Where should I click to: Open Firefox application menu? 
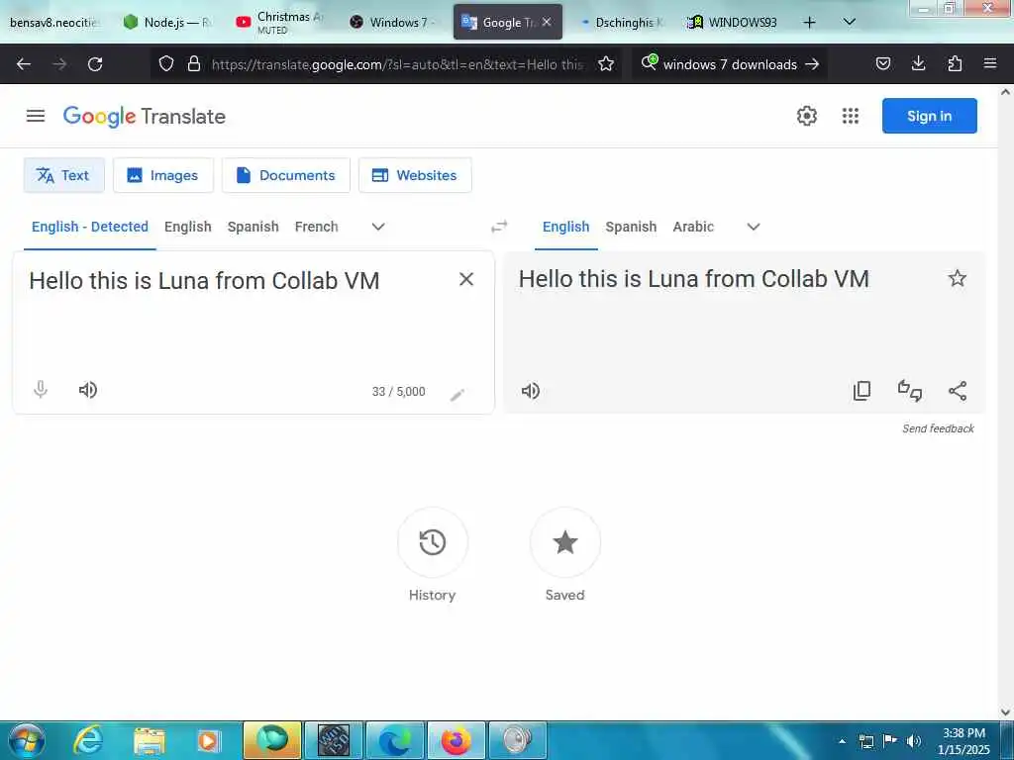990,63
